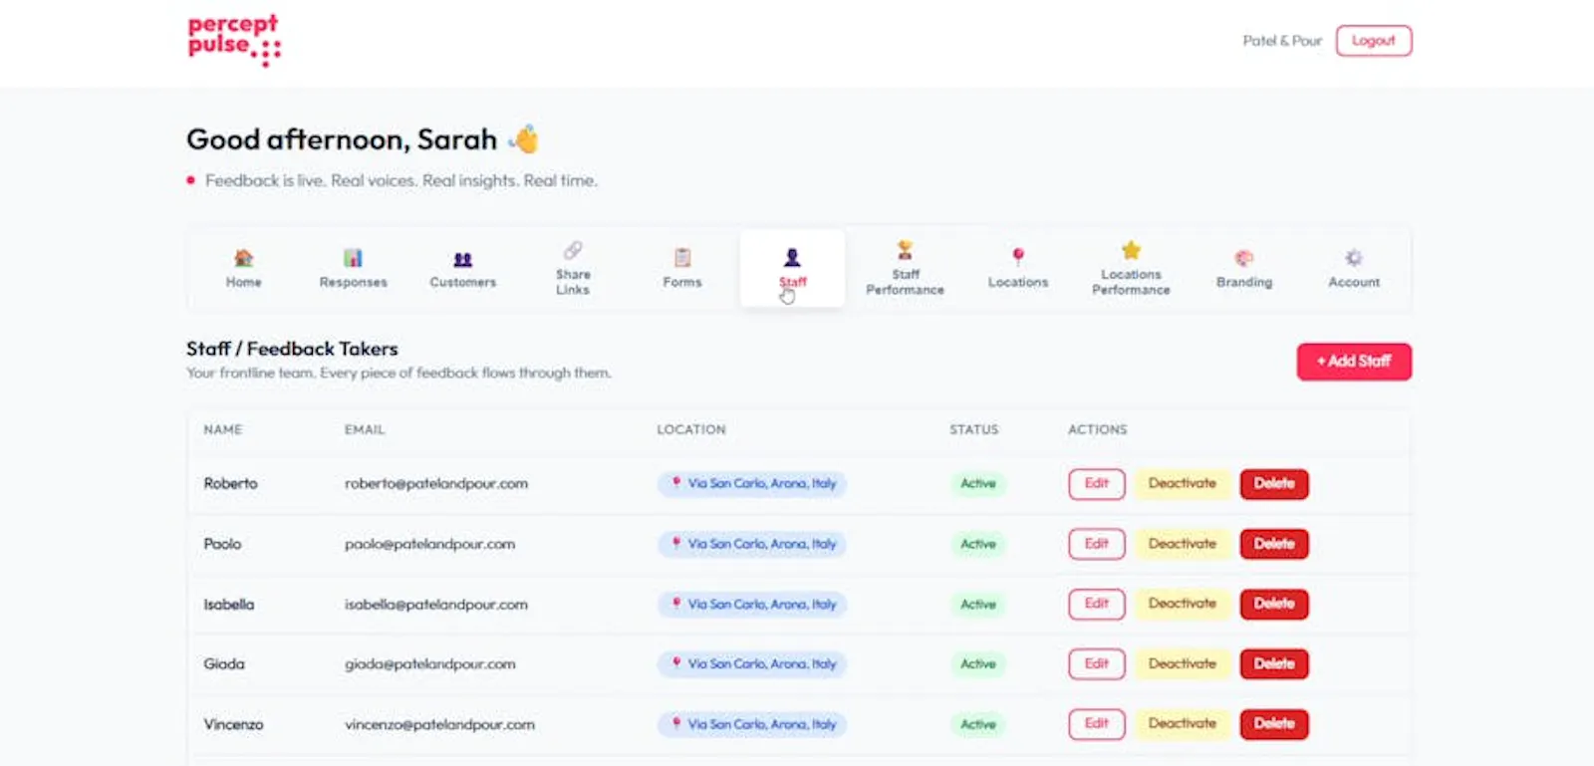Delete Paolo from staff
Image resolution: width=1594 pixels, height=766 pixels.
tap(1274, 544)
